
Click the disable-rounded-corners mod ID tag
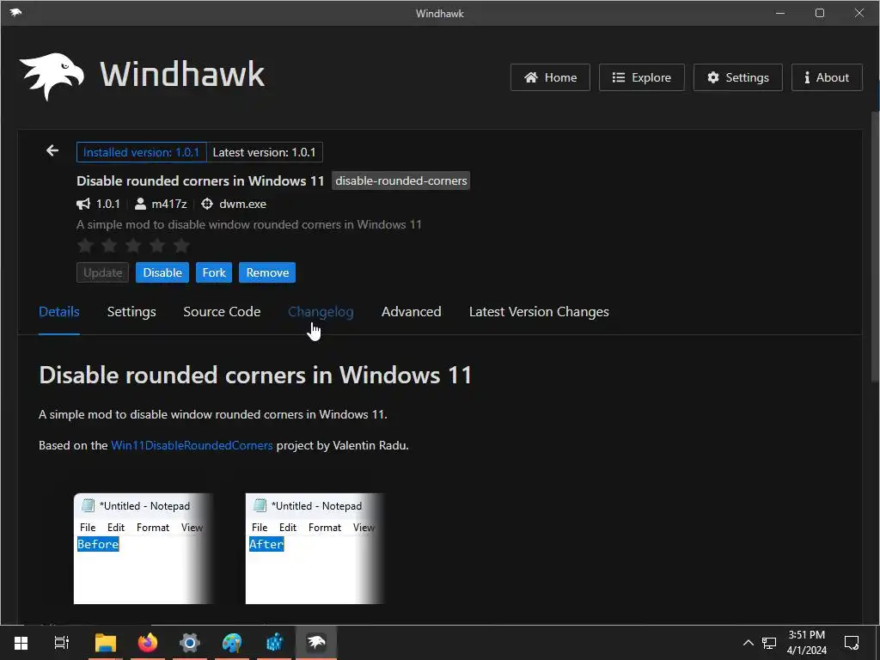tap(400, 180)
